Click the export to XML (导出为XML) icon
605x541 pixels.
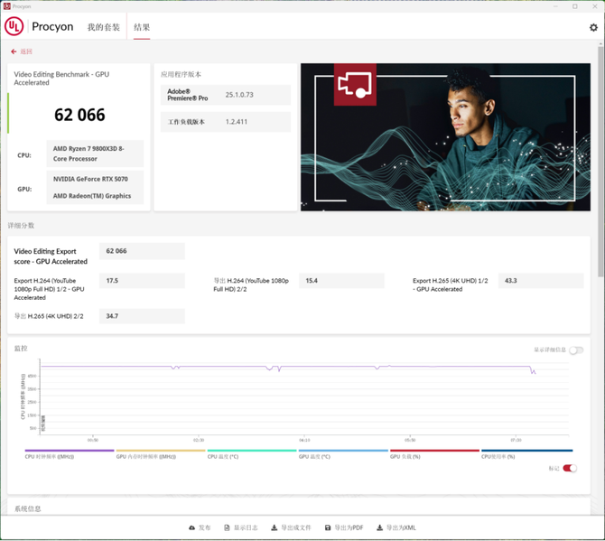378,527
